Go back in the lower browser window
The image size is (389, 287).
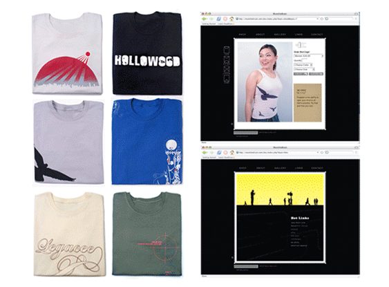pyautogui.click(x=205, y=152)
